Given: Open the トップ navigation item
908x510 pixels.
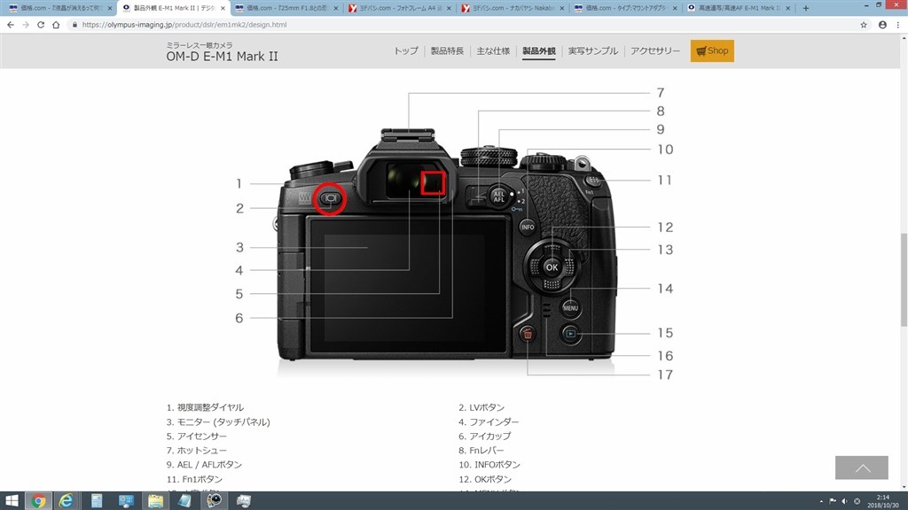Looking at the screenshot, I should pos(406,50).
